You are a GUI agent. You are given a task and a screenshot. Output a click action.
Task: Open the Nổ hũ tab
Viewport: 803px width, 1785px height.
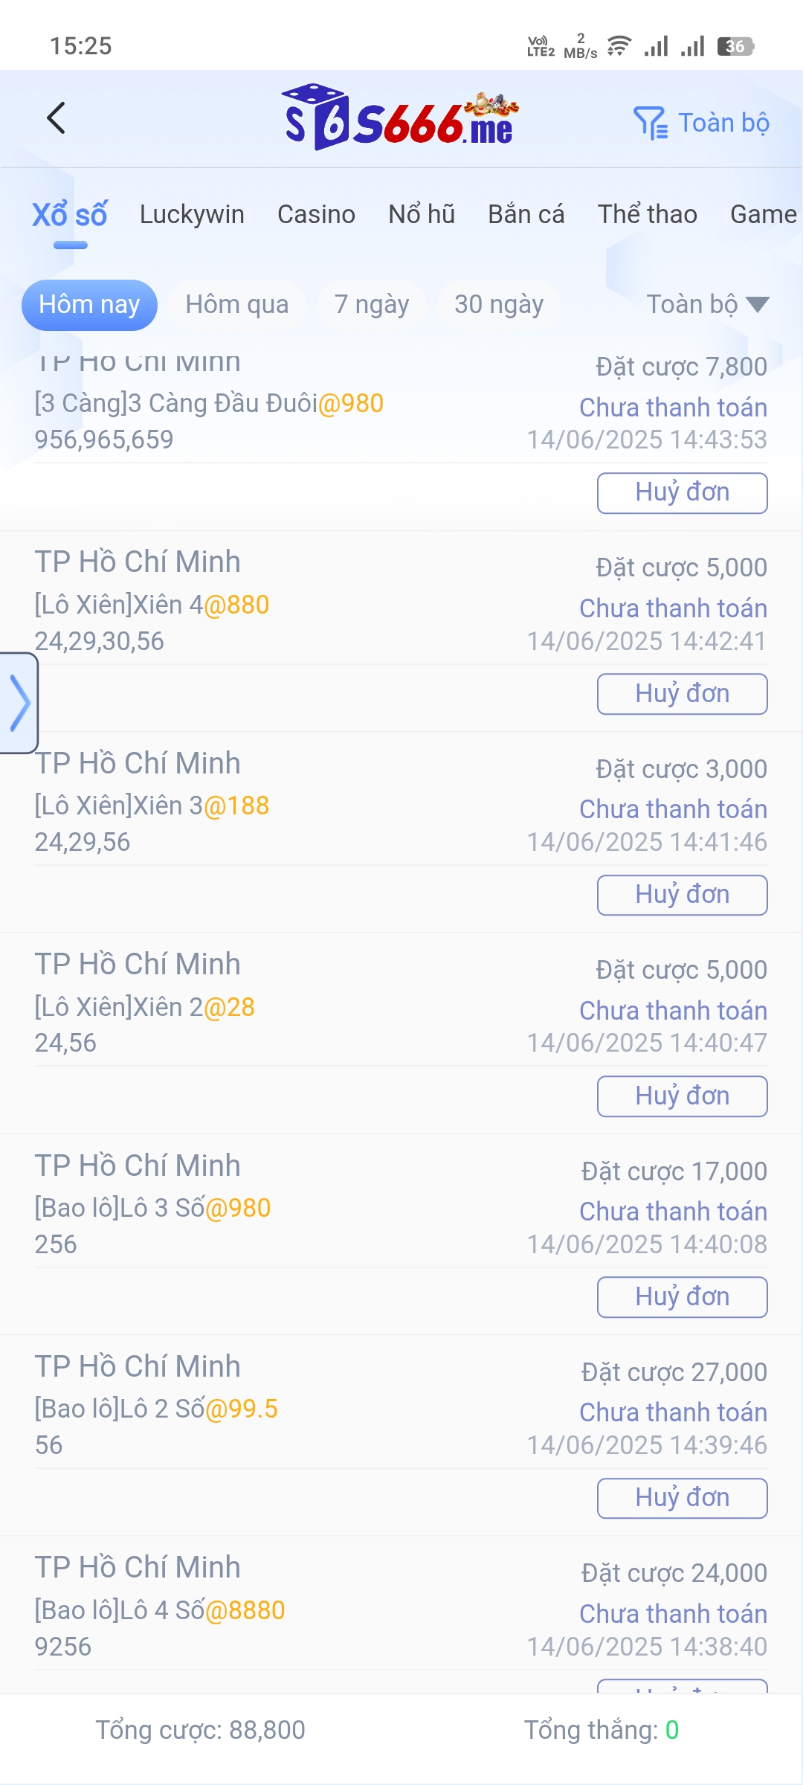[x=422, y=214]
